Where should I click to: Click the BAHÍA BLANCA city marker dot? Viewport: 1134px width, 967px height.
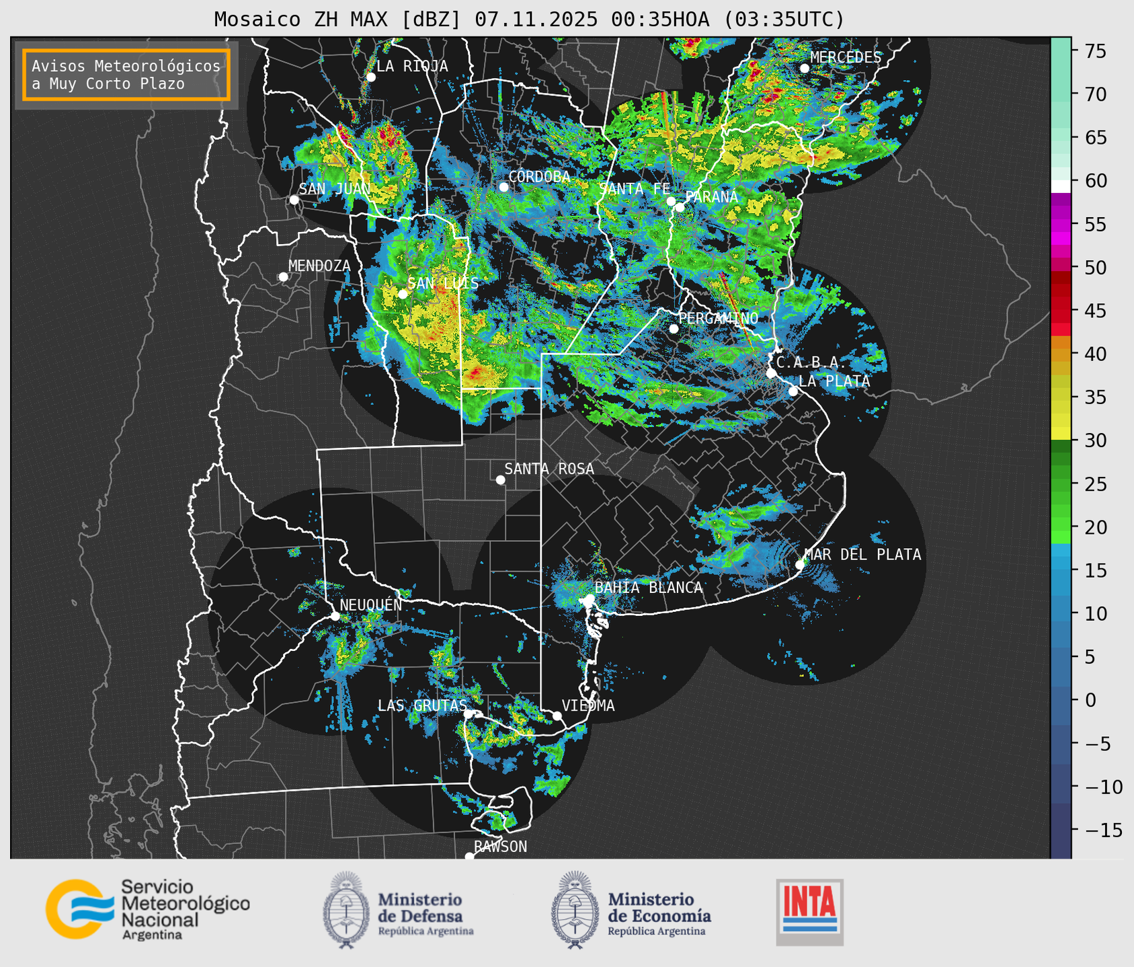click(590, 598)
